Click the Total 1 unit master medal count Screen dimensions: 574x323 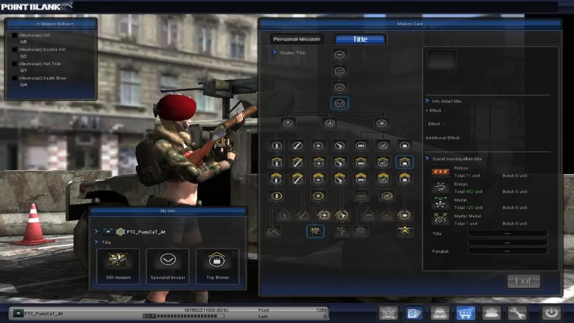466,224
